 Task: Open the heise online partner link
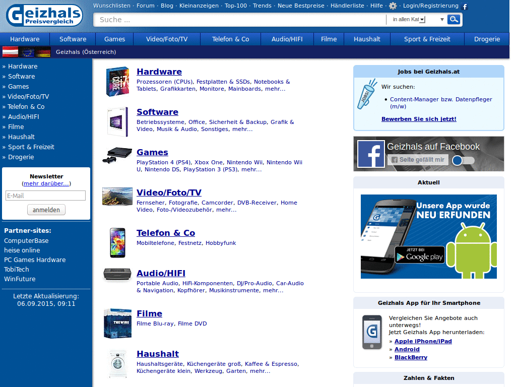[x=22, y=250]
